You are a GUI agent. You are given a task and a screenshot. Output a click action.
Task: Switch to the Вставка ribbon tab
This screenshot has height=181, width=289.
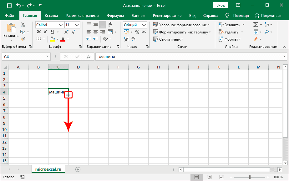tap(51, 16)
